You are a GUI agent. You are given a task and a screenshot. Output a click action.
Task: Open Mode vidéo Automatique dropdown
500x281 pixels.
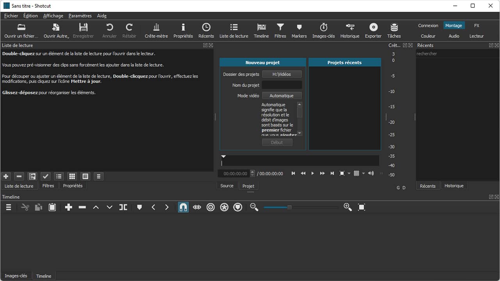(282, 96)
